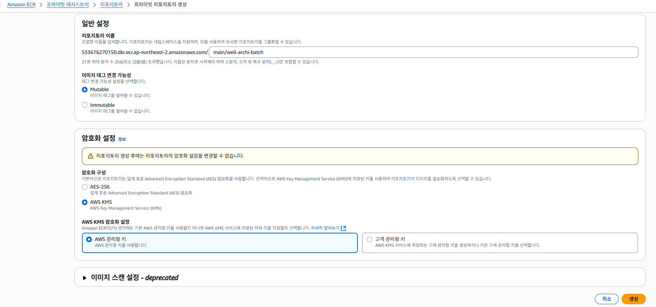The height and width of the screenshot is (307, 656).
Task: Click the breadcrumb chevron after Amazon ECR
Action: (41, 5)
